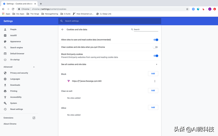Viewport: 218px width, 136px height.
Task: Open the three-dot menu for theverge.com entry
Action: coord(155,81)
